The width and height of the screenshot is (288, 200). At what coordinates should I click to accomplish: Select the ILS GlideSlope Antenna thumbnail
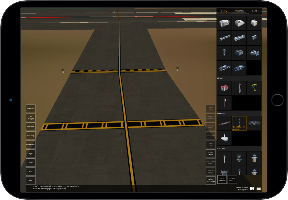[239, 123]
